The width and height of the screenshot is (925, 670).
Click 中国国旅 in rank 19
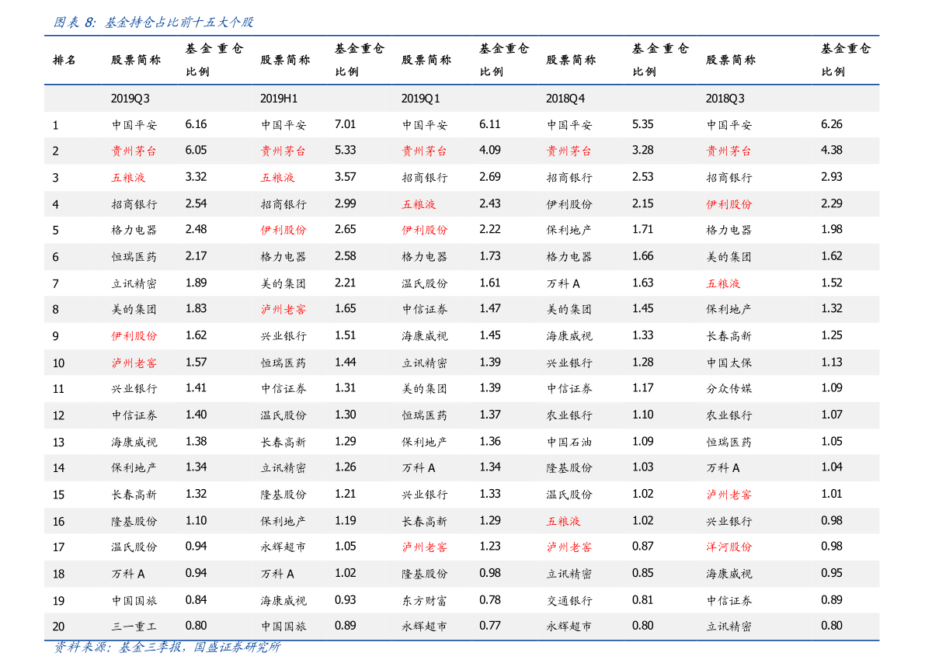tap(134, 600)
